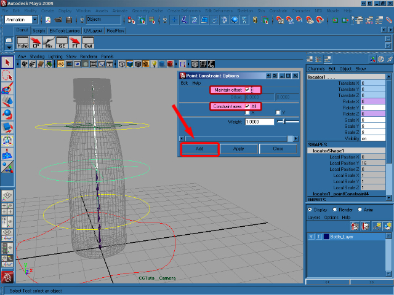Click the Bottle_Layer blue color swatch
The image size is (394, 295).
pyautogui.click(x=326, y=237)
